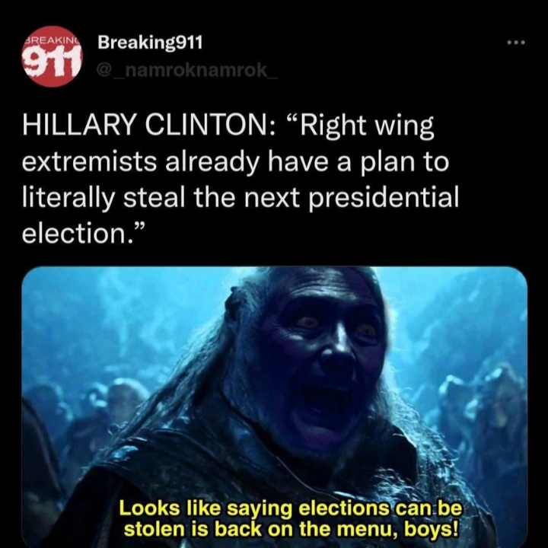Viewport: 548px width, 548px height.
Task: Open the Breaking911 display name link
Action: coord(150,43)
